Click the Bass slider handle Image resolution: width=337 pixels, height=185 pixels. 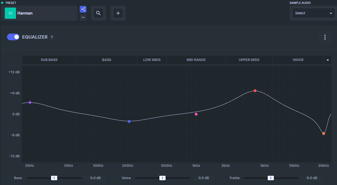click(54, 178)
